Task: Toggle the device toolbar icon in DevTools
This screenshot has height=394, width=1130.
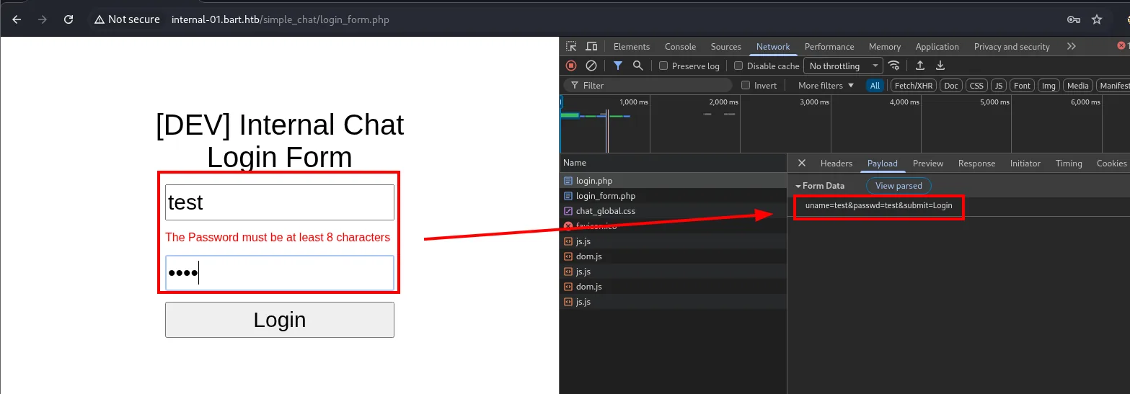Action: [591, 46]
